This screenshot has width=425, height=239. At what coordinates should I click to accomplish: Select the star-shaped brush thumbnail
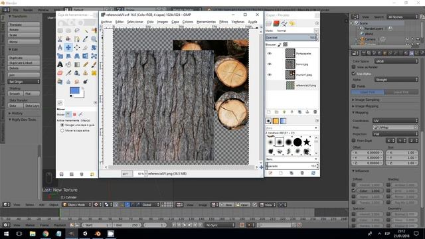(x=307, y=141)
